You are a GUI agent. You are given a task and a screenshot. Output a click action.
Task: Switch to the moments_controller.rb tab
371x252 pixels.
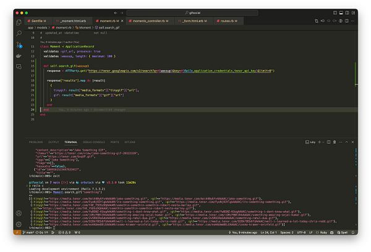[x=150, y=21]
